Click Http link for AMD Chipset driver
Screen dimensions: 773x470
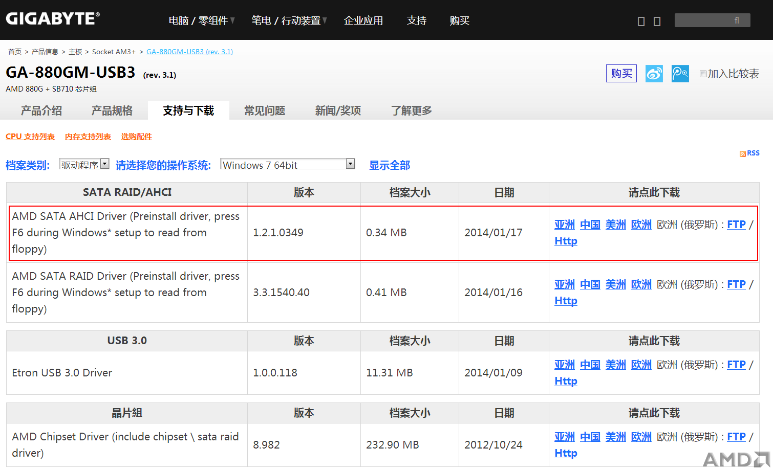click(566, 453)
